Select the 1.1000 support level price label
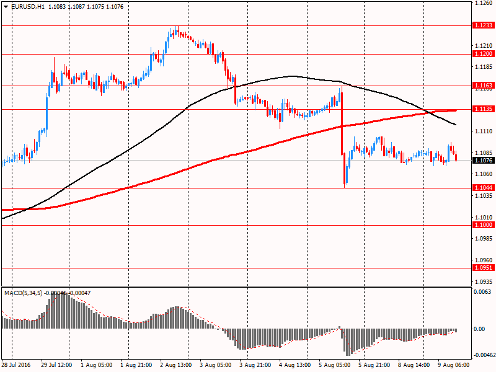Viewport: 496px width, 372px height. (x=484, y=225)
